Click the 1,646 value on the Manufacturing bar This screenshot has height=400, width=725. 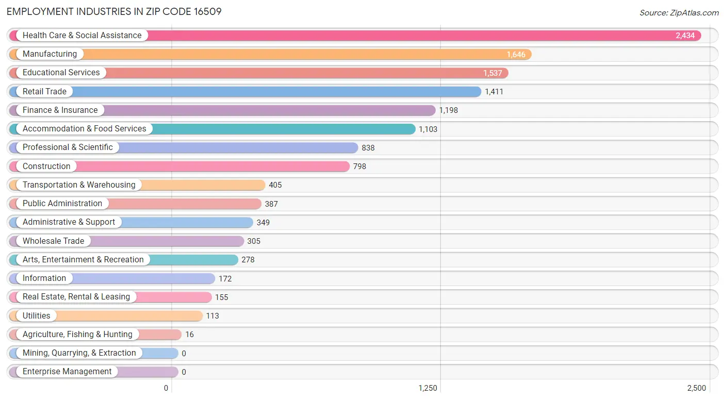[x=516, y=55]
